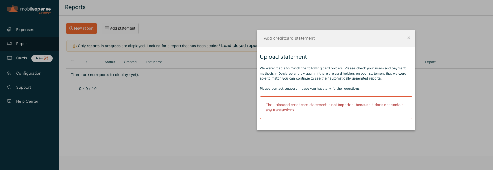Click the Configuration gear icon

tap(10, 73)
